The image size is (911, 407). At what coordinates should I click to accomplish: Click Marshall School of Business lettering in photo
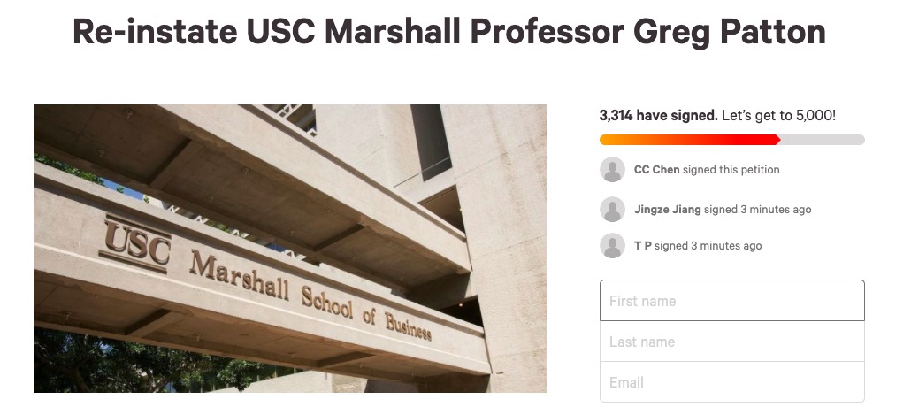(310, 296)
